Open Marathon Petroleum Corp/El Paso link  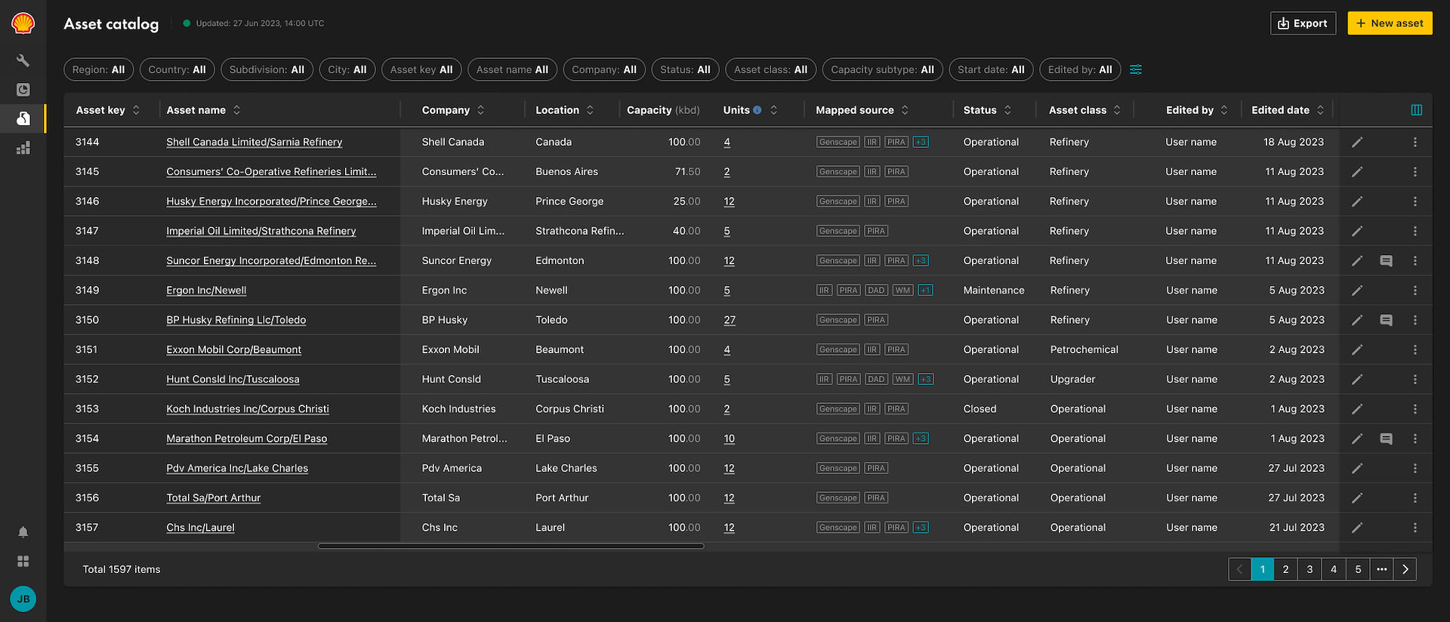tap(247, 439)
